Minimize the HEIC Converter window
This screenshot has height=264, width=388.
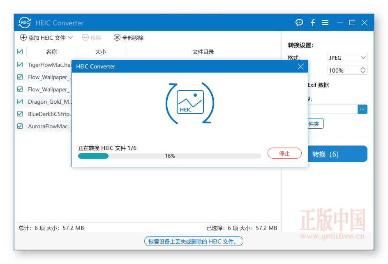coord(340,23)
